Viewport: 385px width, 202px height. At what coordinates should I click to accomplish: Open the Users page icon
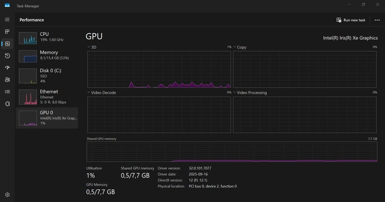pos(7,79)
